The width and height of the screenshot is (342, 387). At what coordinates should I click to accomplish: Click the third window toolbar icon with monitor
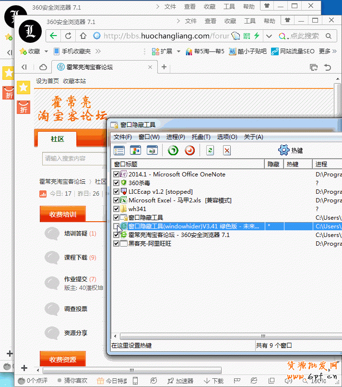(152, 150)
